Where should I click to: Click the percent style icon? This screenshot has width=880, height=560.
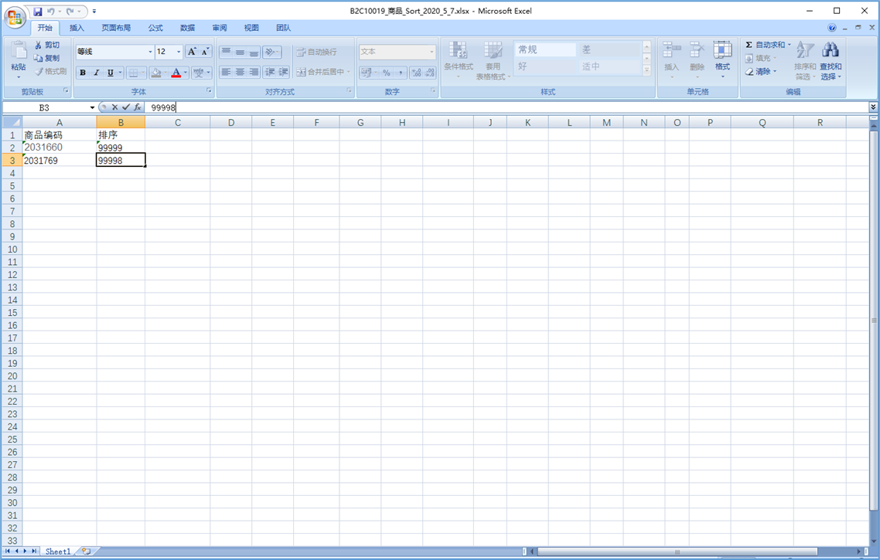pyautogui.click(x=386, y=73)
